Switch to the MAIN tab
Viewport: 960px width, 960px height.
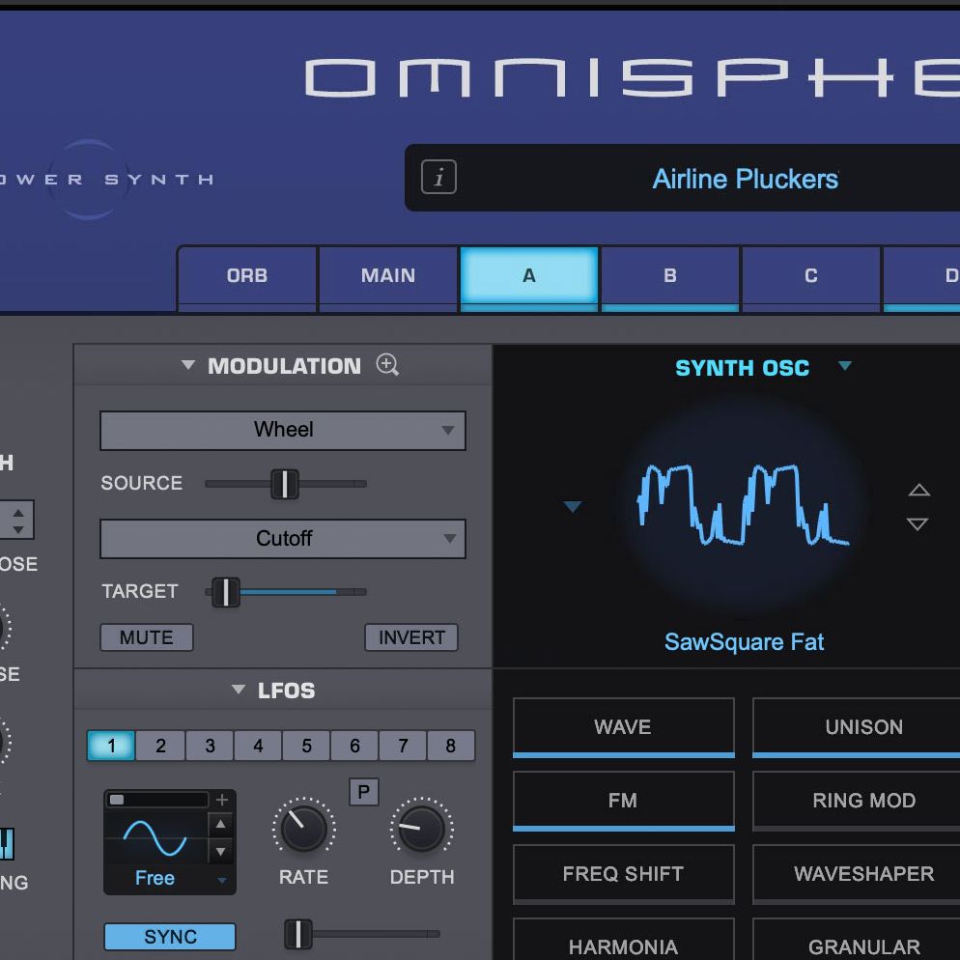(x=388, y=275)
